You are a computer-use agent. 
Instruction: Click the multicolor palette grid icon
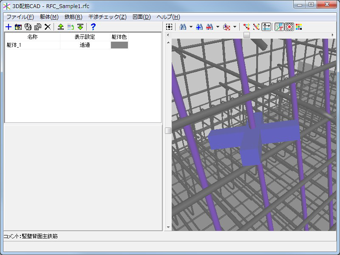(299, 27)
